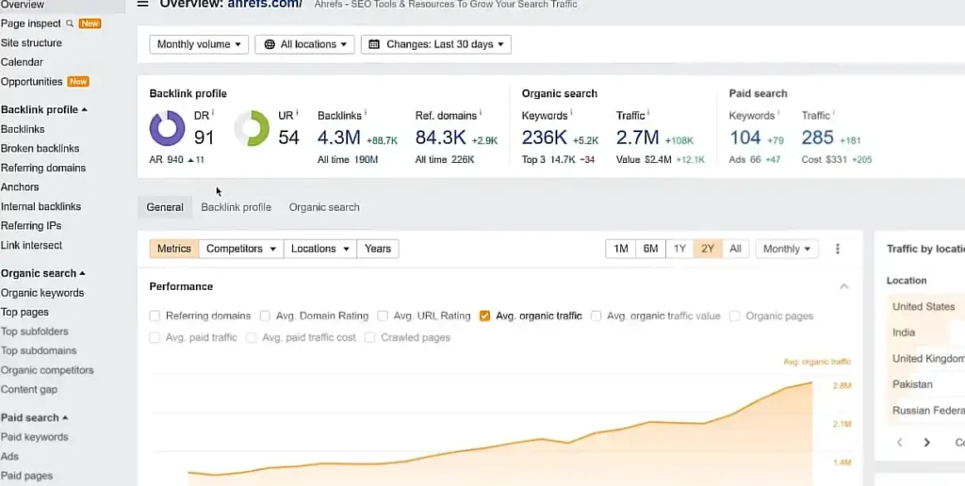This screenshot has height=486, width=965.
Task: Open the All locations dropdown
Action: point(304,44)
